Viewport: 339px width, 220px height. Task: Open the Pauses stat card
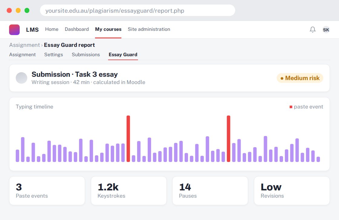point(210,191)
